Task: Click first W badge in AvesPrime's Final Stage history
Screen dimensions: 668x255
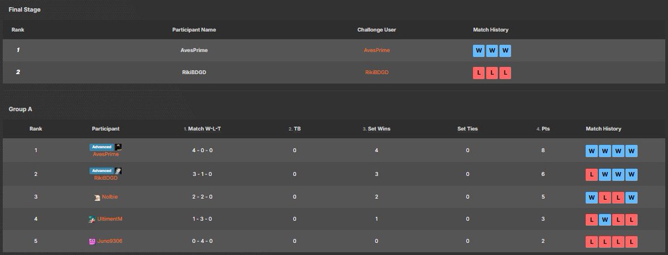Action: pos(479,51)
